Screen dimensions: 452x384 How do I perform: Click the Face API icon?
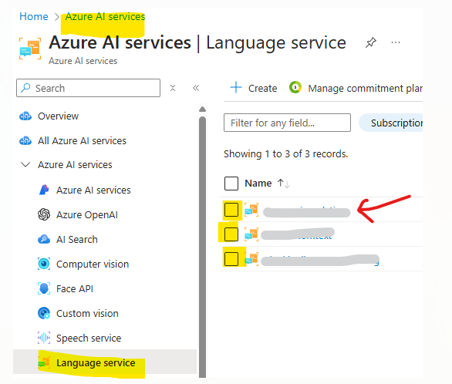pyautogui.click(x=44, y=288)
